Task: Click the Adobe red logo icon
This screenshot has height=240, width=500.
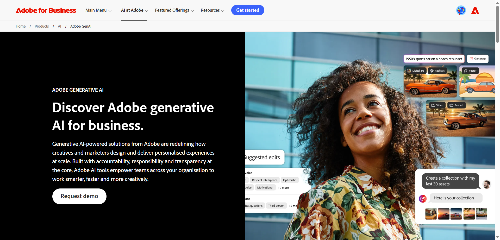Action: (475, 10)
